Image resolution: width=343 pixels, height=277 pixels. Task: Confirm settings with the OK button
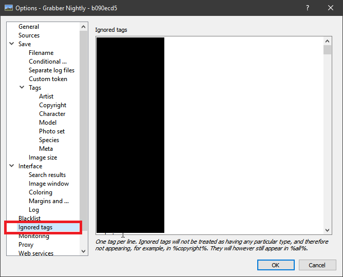(276, 265)
